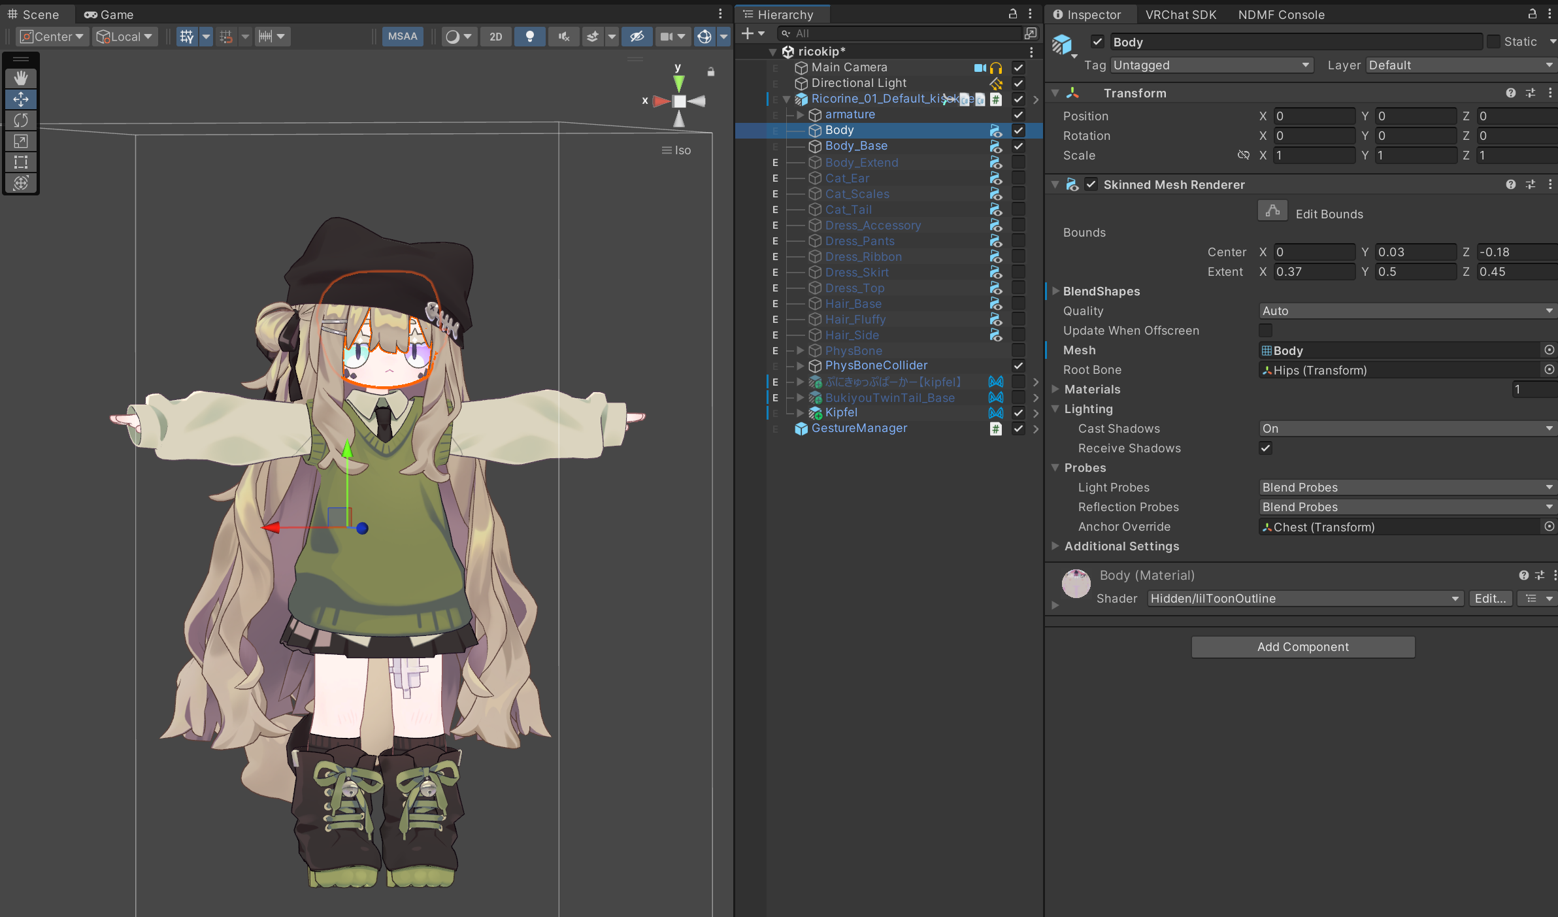Expand the BlendShapes section

(1055, 292)
